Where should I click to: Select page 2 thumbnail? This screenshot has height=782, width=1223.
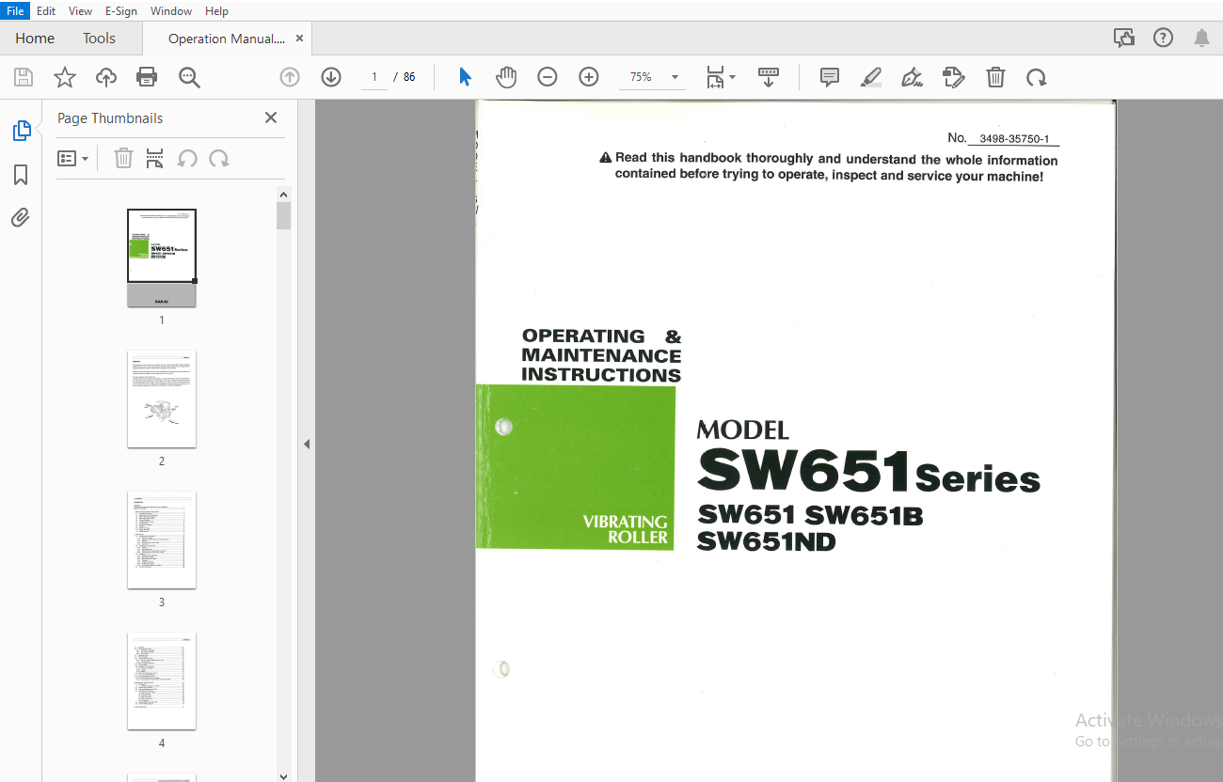pyautogui.click(x=162, y=399)
